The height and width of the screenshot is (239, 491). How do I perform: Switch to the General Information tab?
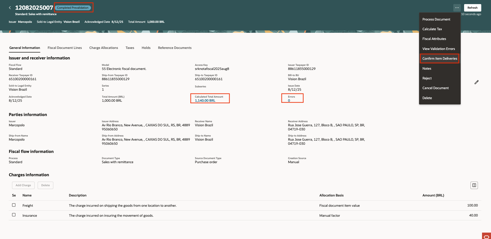click(25, 48)
